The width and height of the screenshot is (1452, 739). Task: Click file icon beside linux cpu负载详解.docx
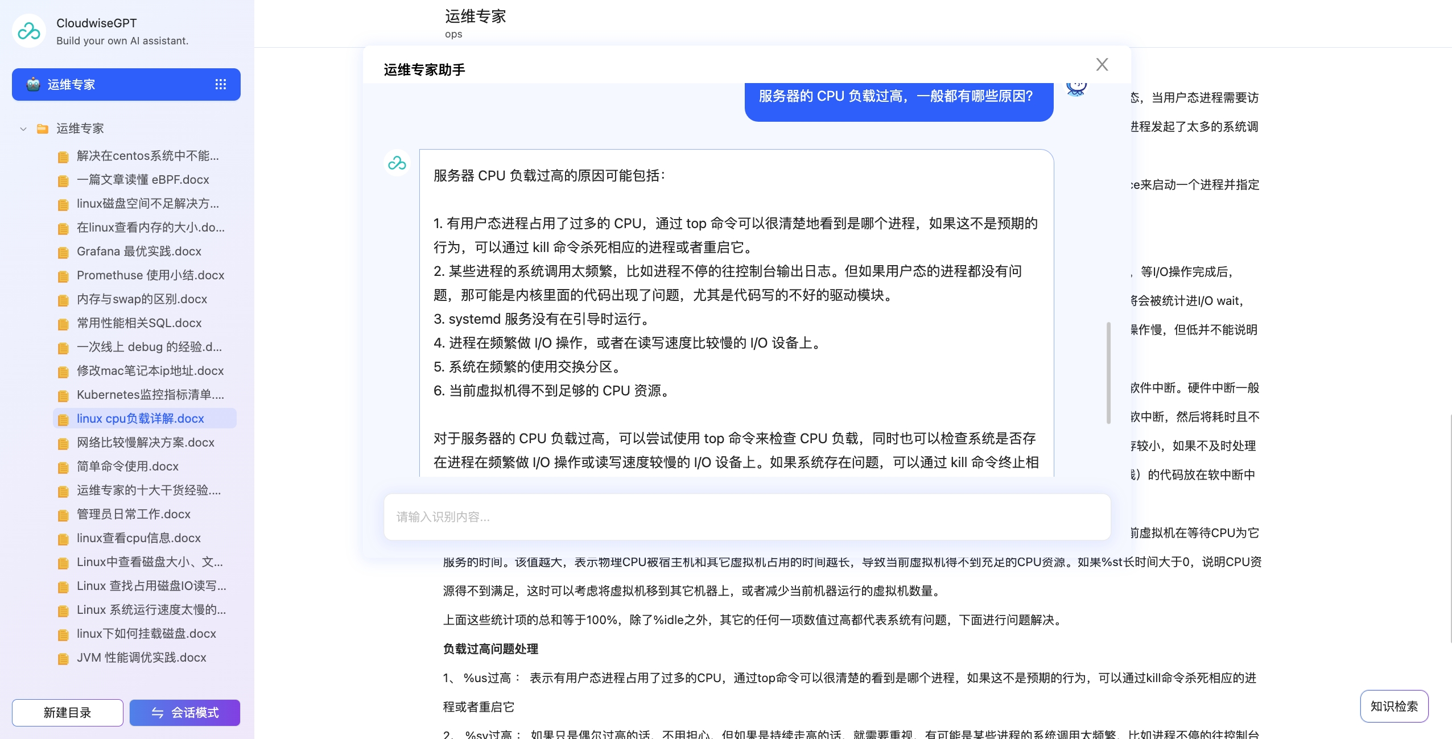tap(63, 420)
